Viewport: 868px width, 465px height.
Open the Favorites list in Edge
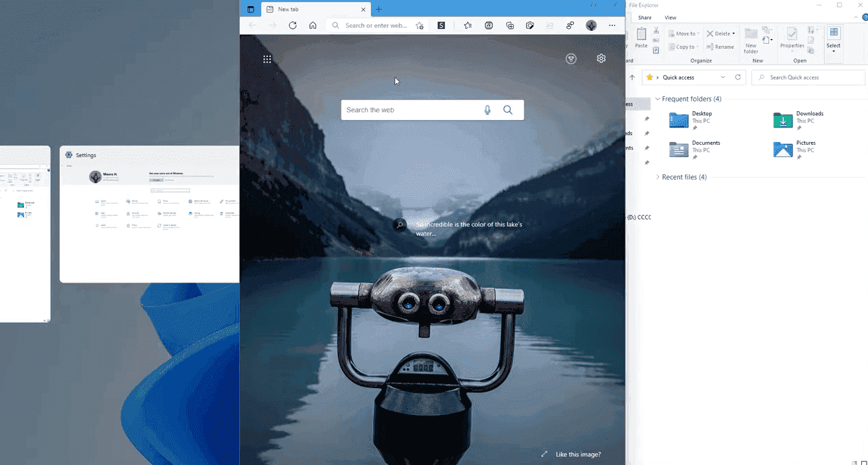point(468,25)
